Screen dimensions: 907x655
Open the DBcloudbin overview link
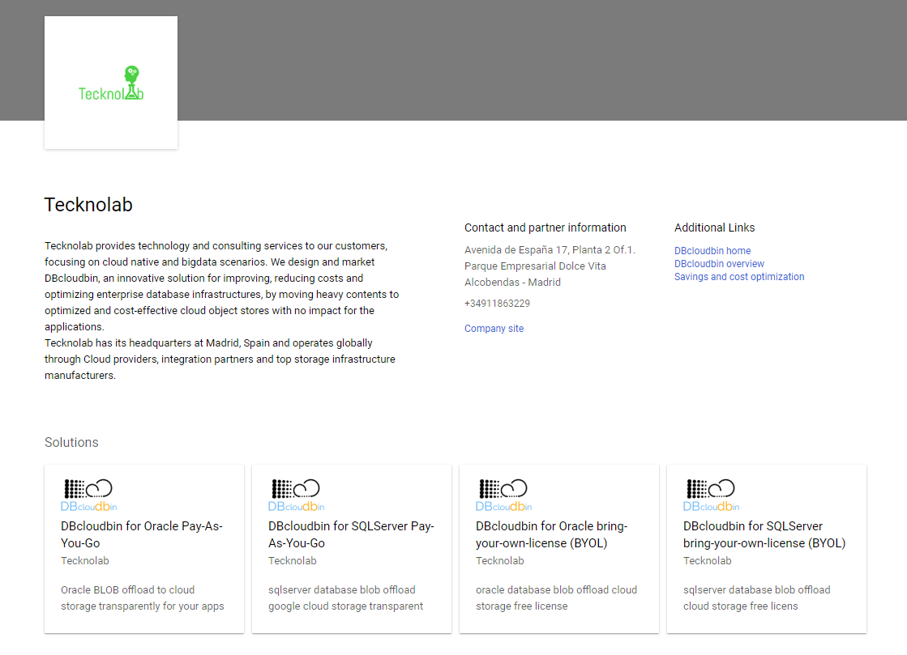[719, 264]
